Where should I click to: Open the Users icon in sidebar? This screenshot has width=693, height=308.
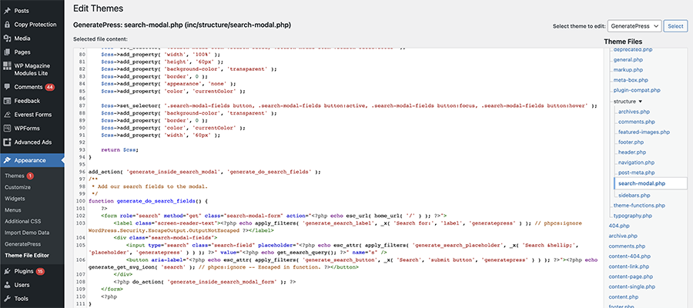tap(7, 285)
